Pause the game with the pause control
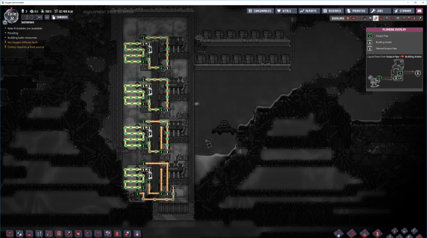The width and height of the screenshot is (427, 238). click(x=26, y=17)
